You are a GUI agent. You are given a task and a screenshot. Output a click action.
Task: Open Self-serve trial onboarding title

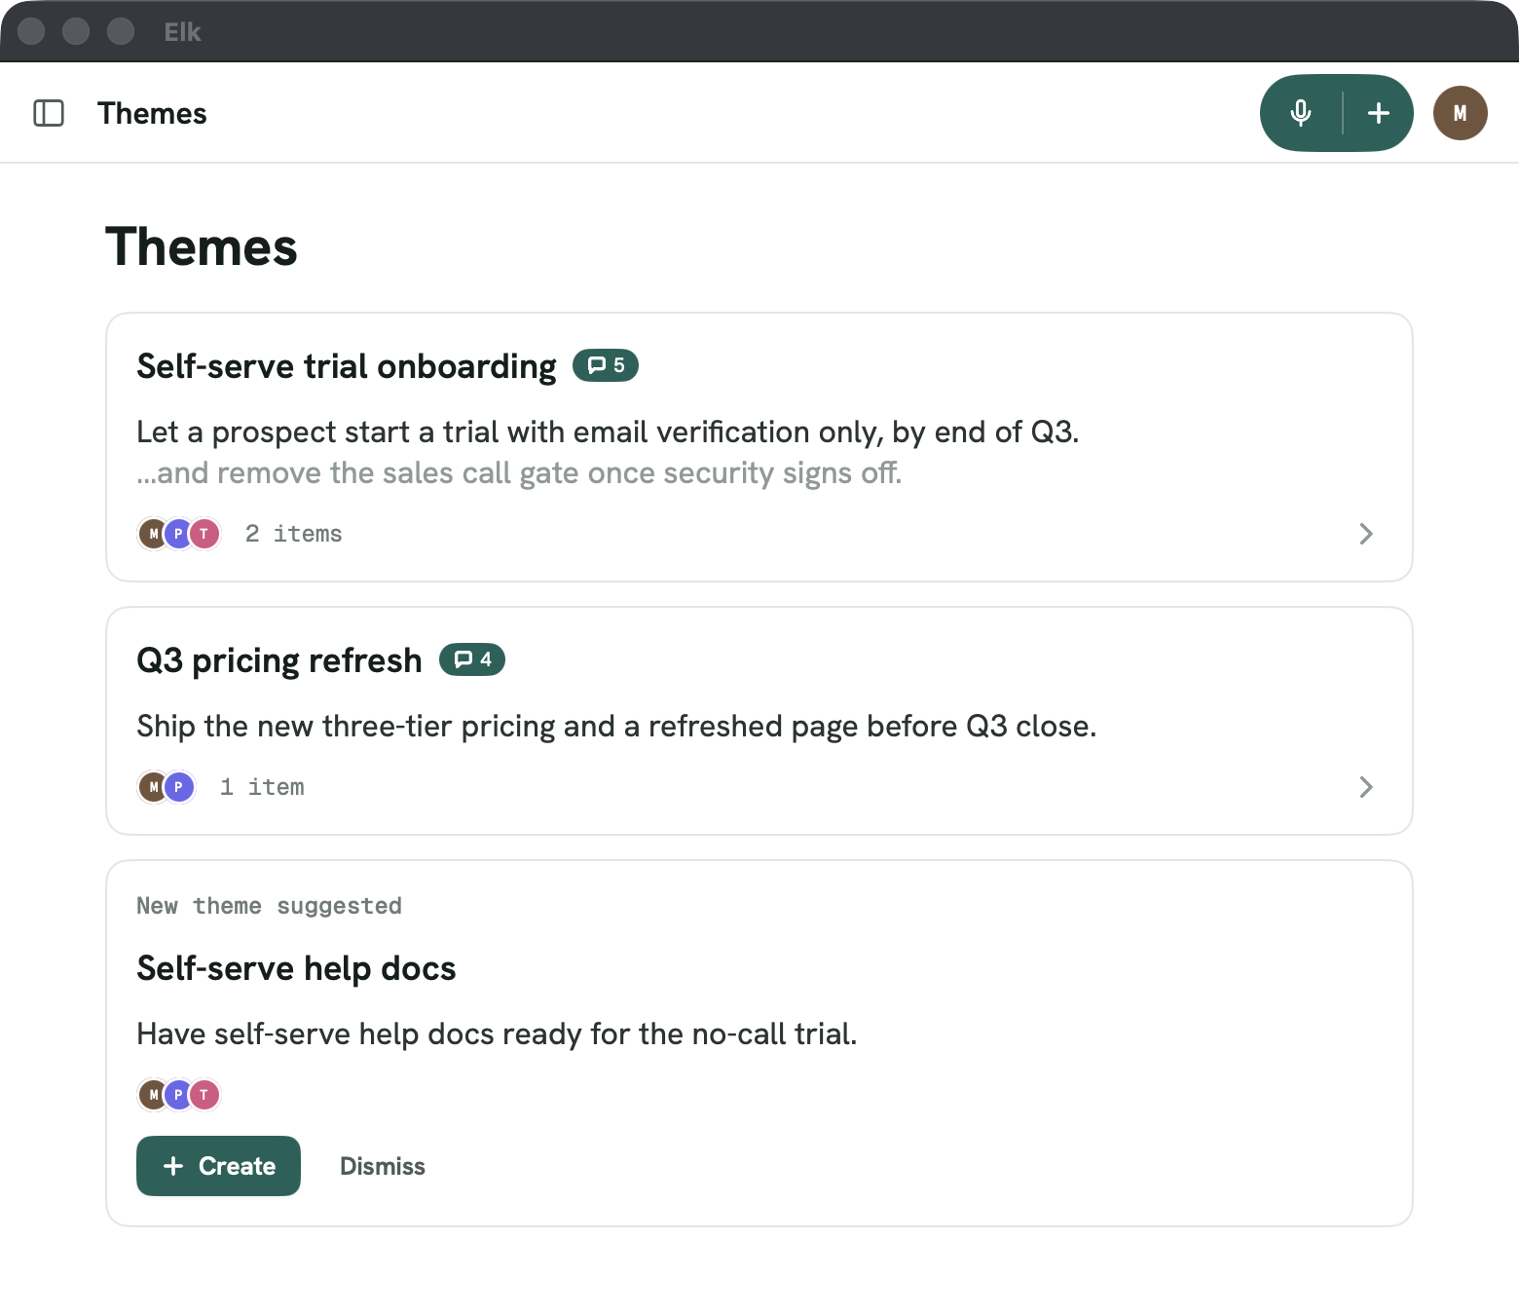pos(347,366)
